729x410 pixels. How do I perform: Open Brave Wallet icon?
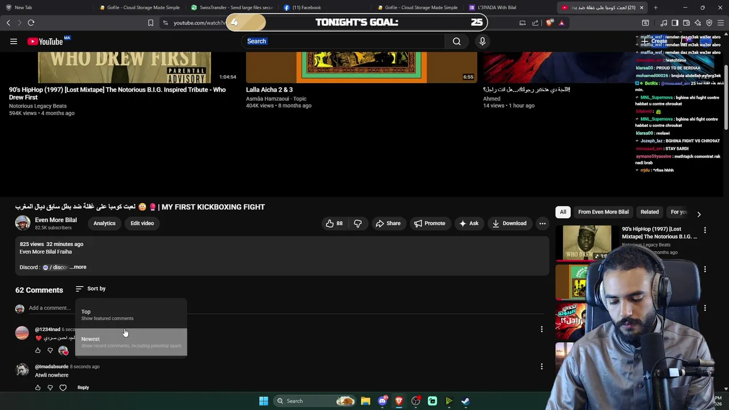coord(686,23)
